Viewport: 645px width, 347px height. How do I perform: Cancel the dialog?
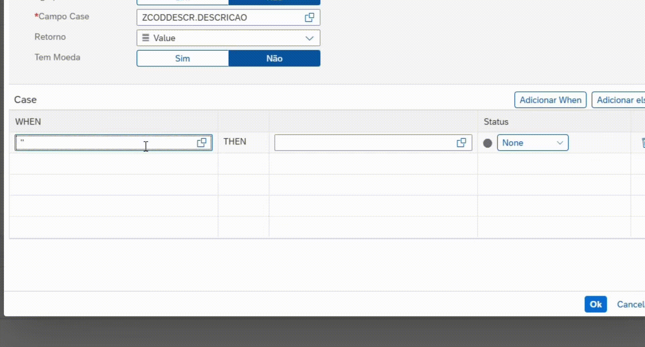pos(630,304)
